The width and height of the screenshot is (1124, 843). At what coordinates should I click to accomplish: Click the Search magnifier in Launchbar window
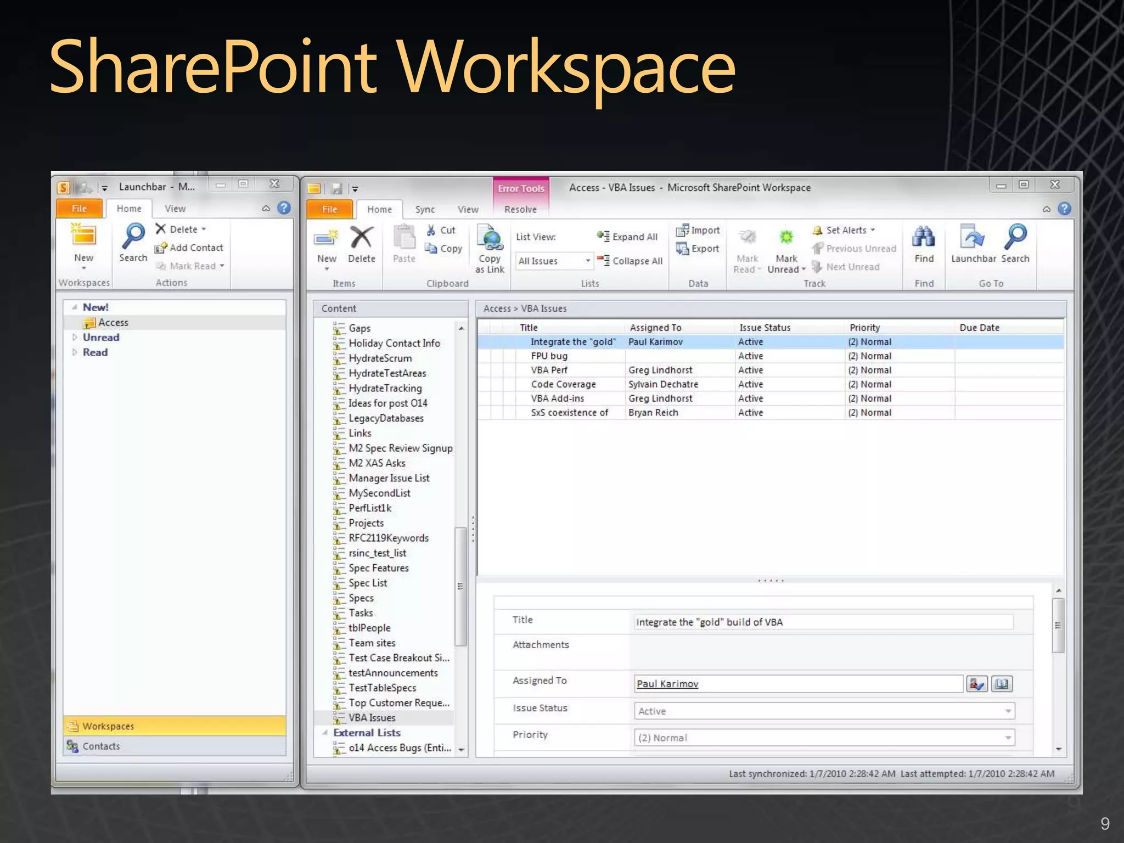(133, 236)
